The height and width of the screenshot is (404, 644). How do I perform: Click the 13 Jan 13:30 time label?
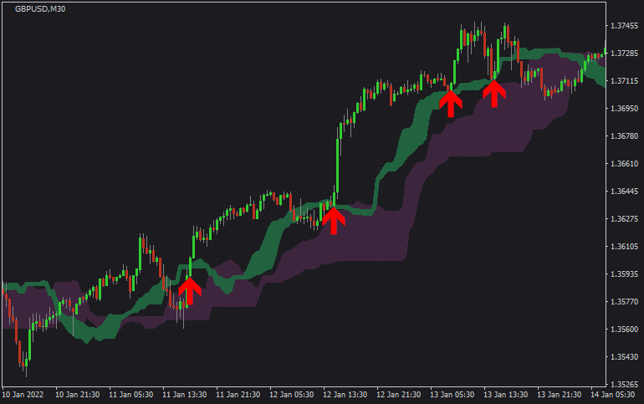506,395
